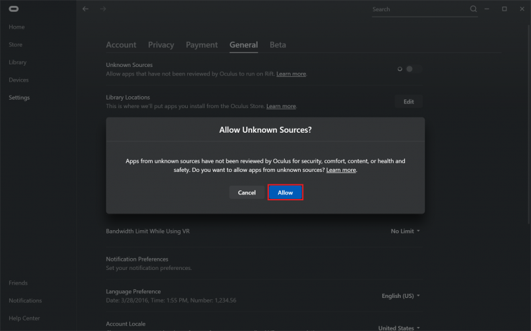Switch to the Account tab
The image size is (531, 331).
tap(121, 44)
